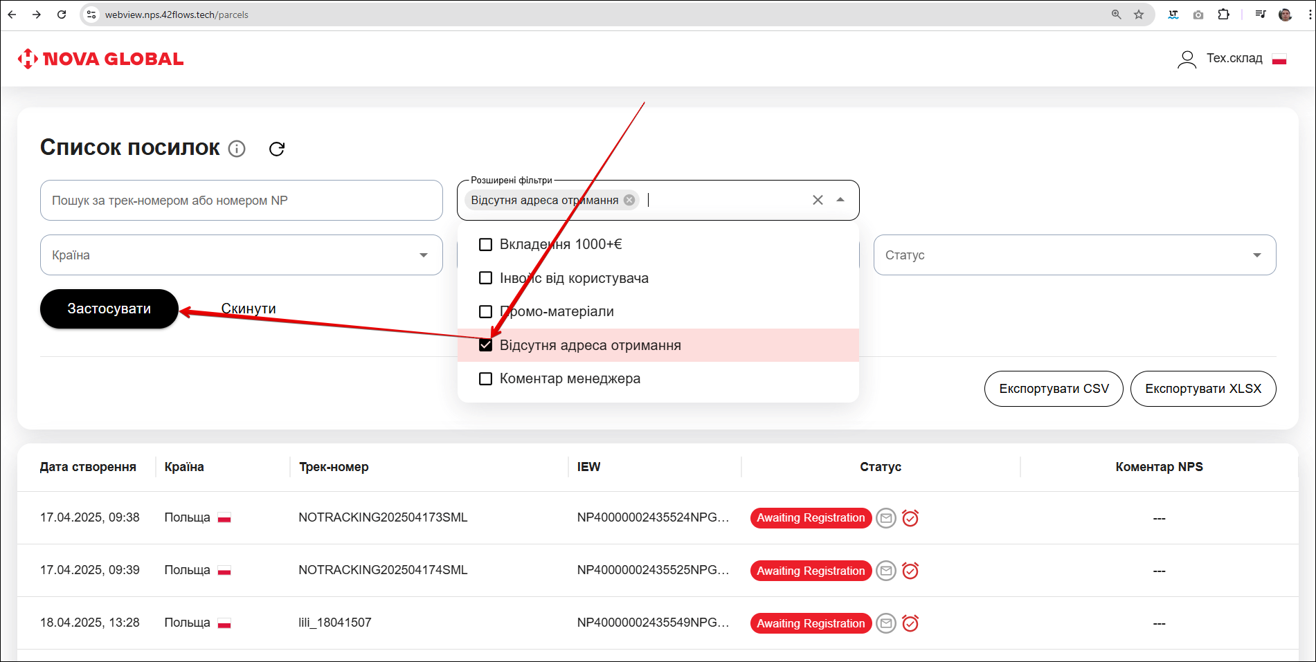The height and width of the screenshot is (662, 1316).
Task: Bookmark this page with the star icon
Action: click(x=1139, y=15)
